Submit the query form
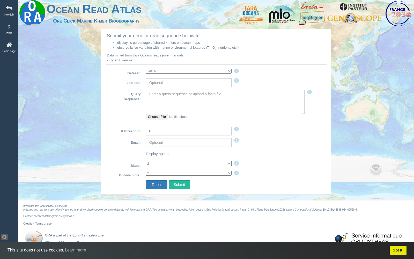Viewport: 414px width, 259px height. coord(179,185)
